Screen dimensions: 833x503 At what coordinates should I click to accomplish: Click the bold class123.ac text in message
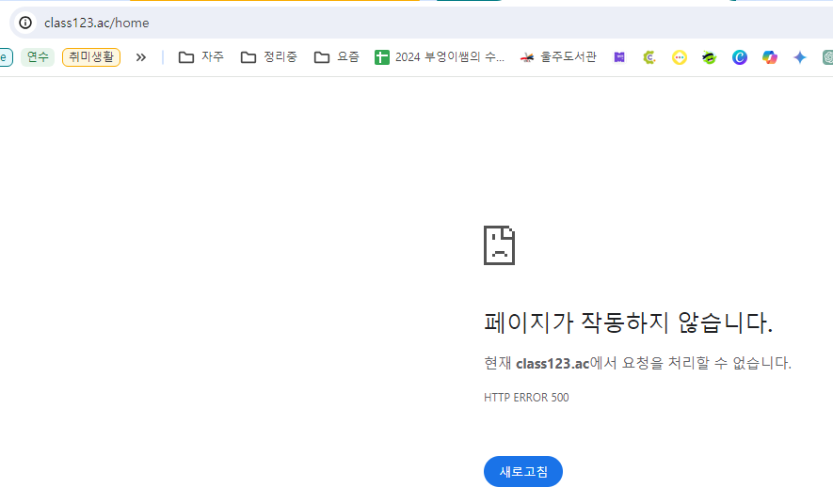pyautogui.click(x=553, y=364)
